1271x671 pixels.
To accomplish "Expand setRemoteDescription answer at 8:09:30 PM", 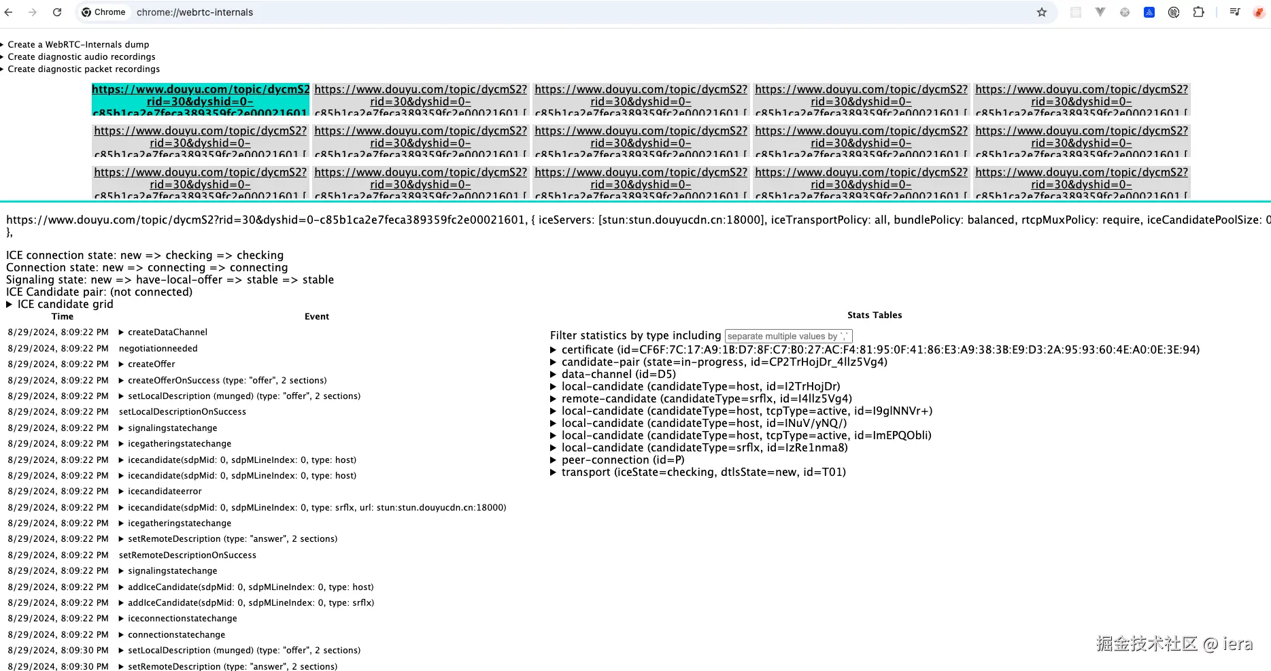I will coord(228,666).
